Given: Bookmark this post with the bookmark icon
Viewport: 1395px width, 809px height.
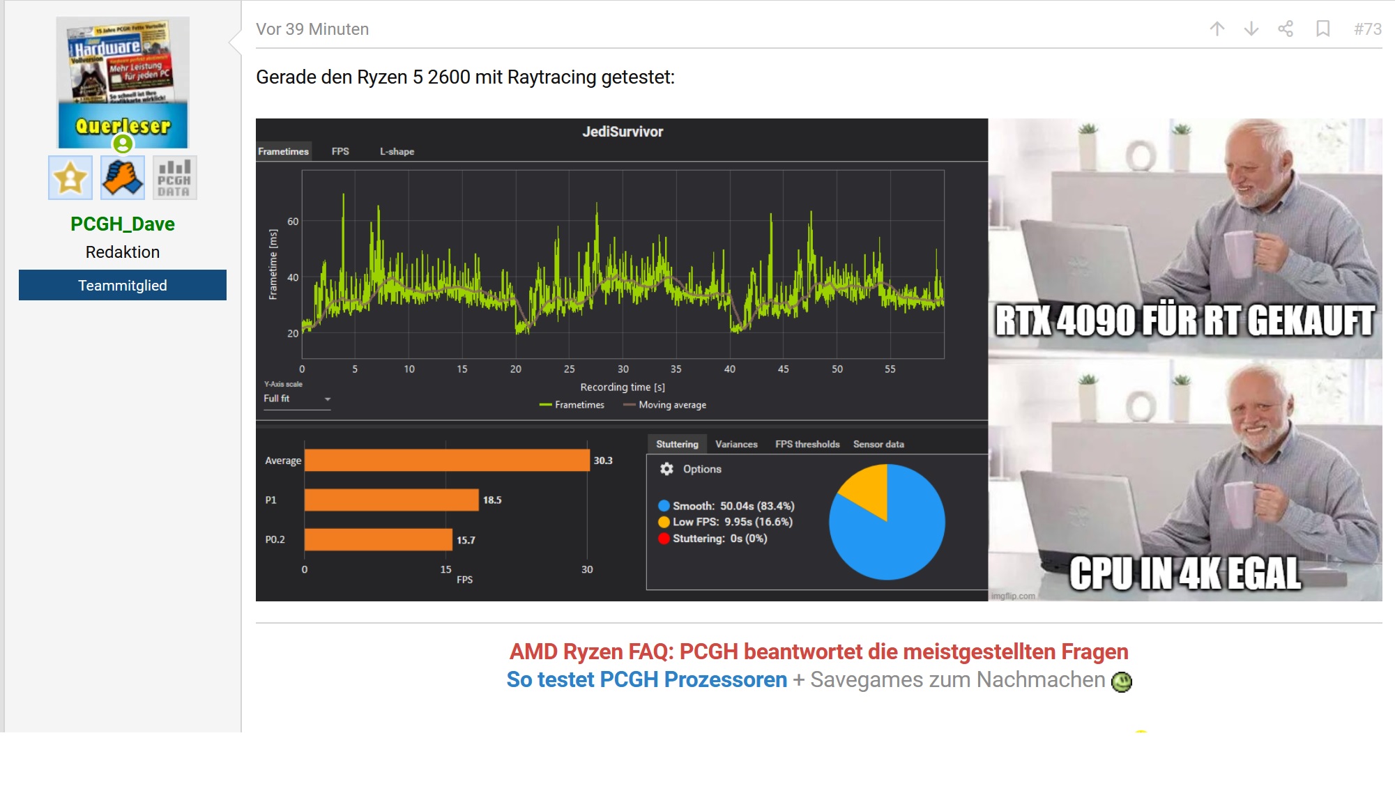Looking at the screenshot, I should tap(1322, 29).
